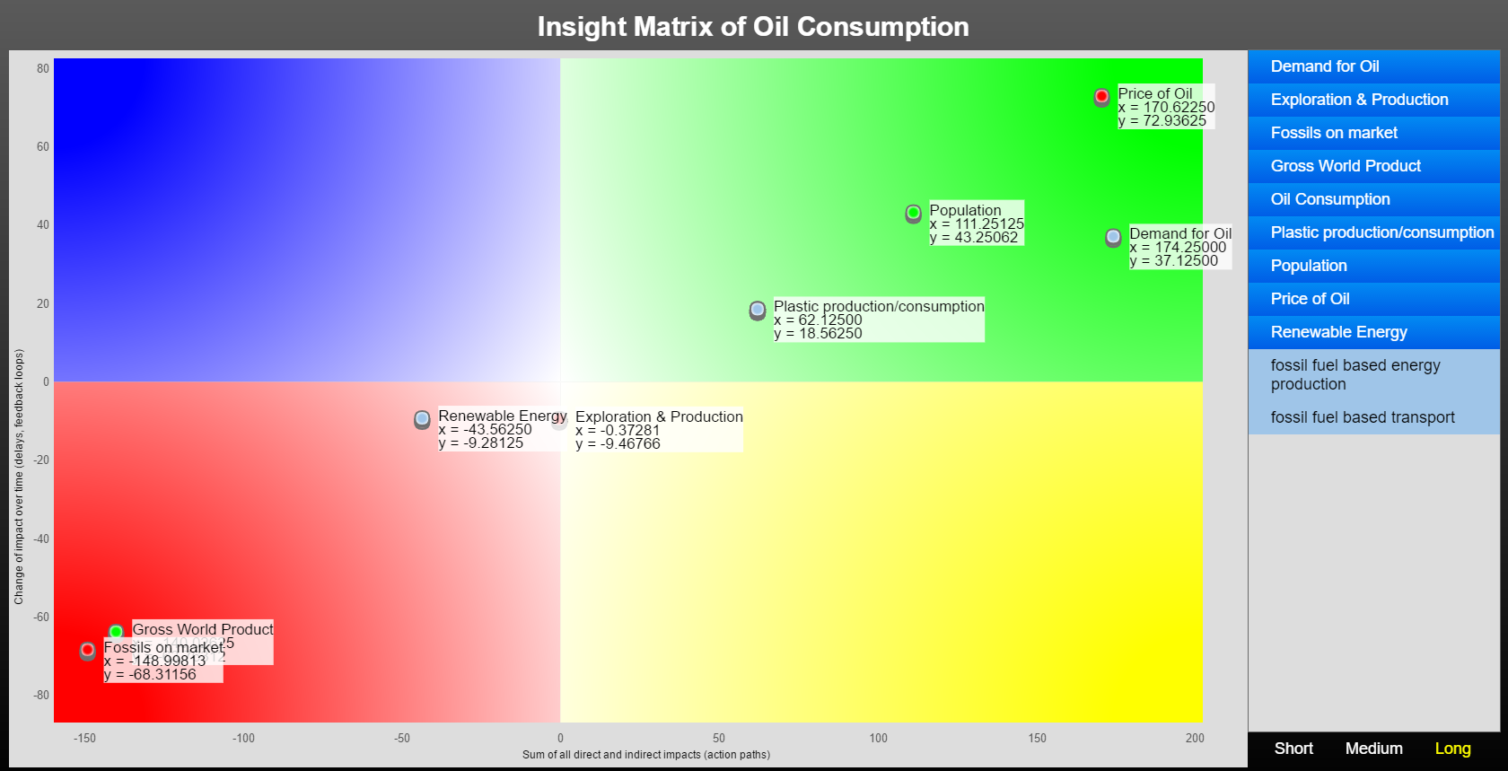Switch to Short time horizon
The image size is (1508, 771).
click(x=1293, y=749)
